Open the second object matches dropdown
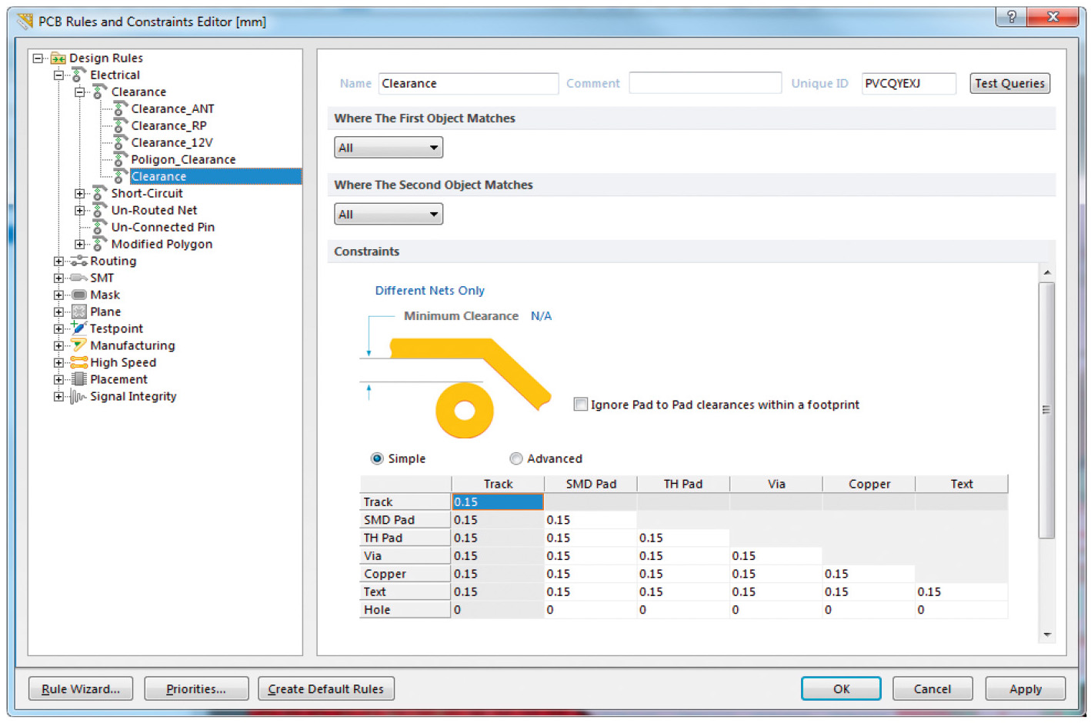Image resolution: width=1091 pixels, height=723 pixels. [x=389, y=215]
